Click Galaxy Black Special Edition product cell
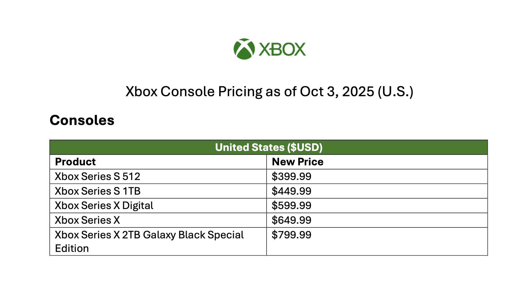518x290 pixels. (x=158, y=241)
